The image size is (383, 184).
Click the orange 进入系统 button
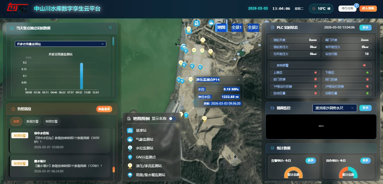pos(368,8)
